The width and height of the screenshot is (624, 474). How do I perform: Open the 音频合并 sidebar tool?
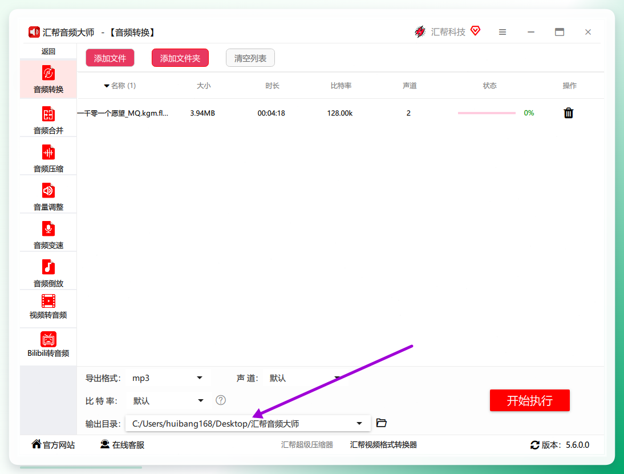(x=48, y=119)
